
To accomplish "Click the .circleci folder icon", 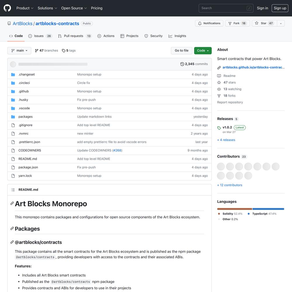I will coord(13,83).
